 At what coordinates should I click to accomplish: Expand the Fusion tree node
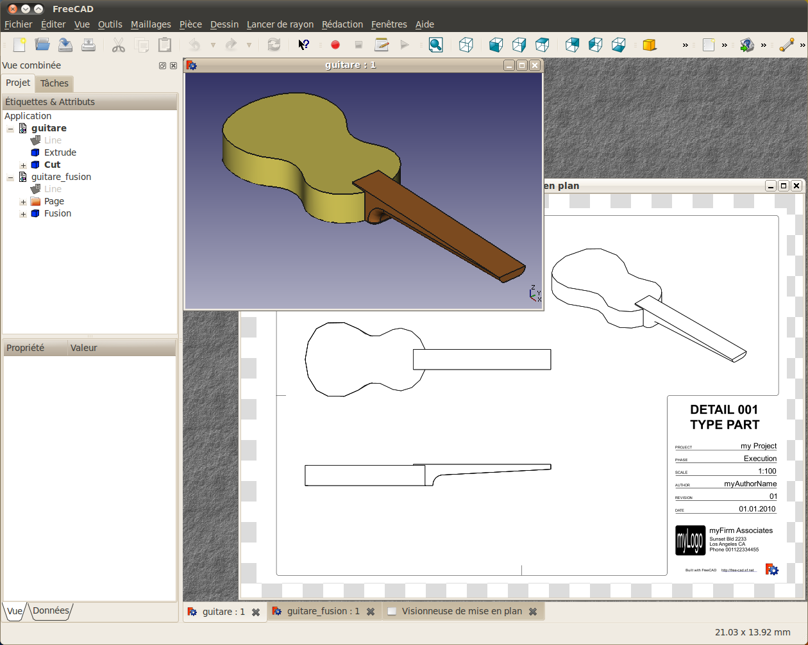point(23,214)
